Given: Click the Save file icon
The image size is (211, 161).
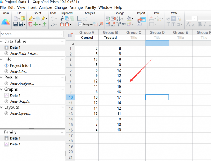Looking at the screenshot, I should (x=15, y=24).
